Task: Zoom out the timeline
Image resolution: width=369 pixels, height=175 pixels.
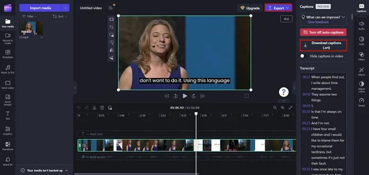Action: [x=275, y=107]
